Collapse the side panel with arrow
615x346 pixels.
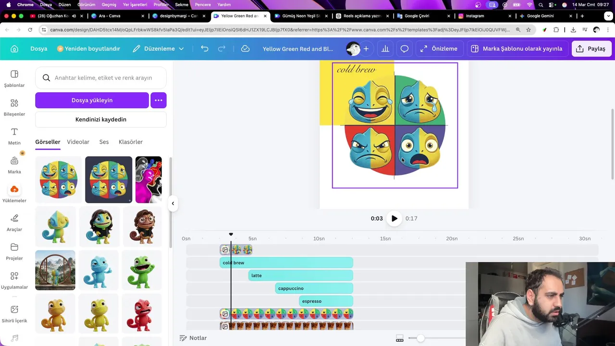[173, 203]
